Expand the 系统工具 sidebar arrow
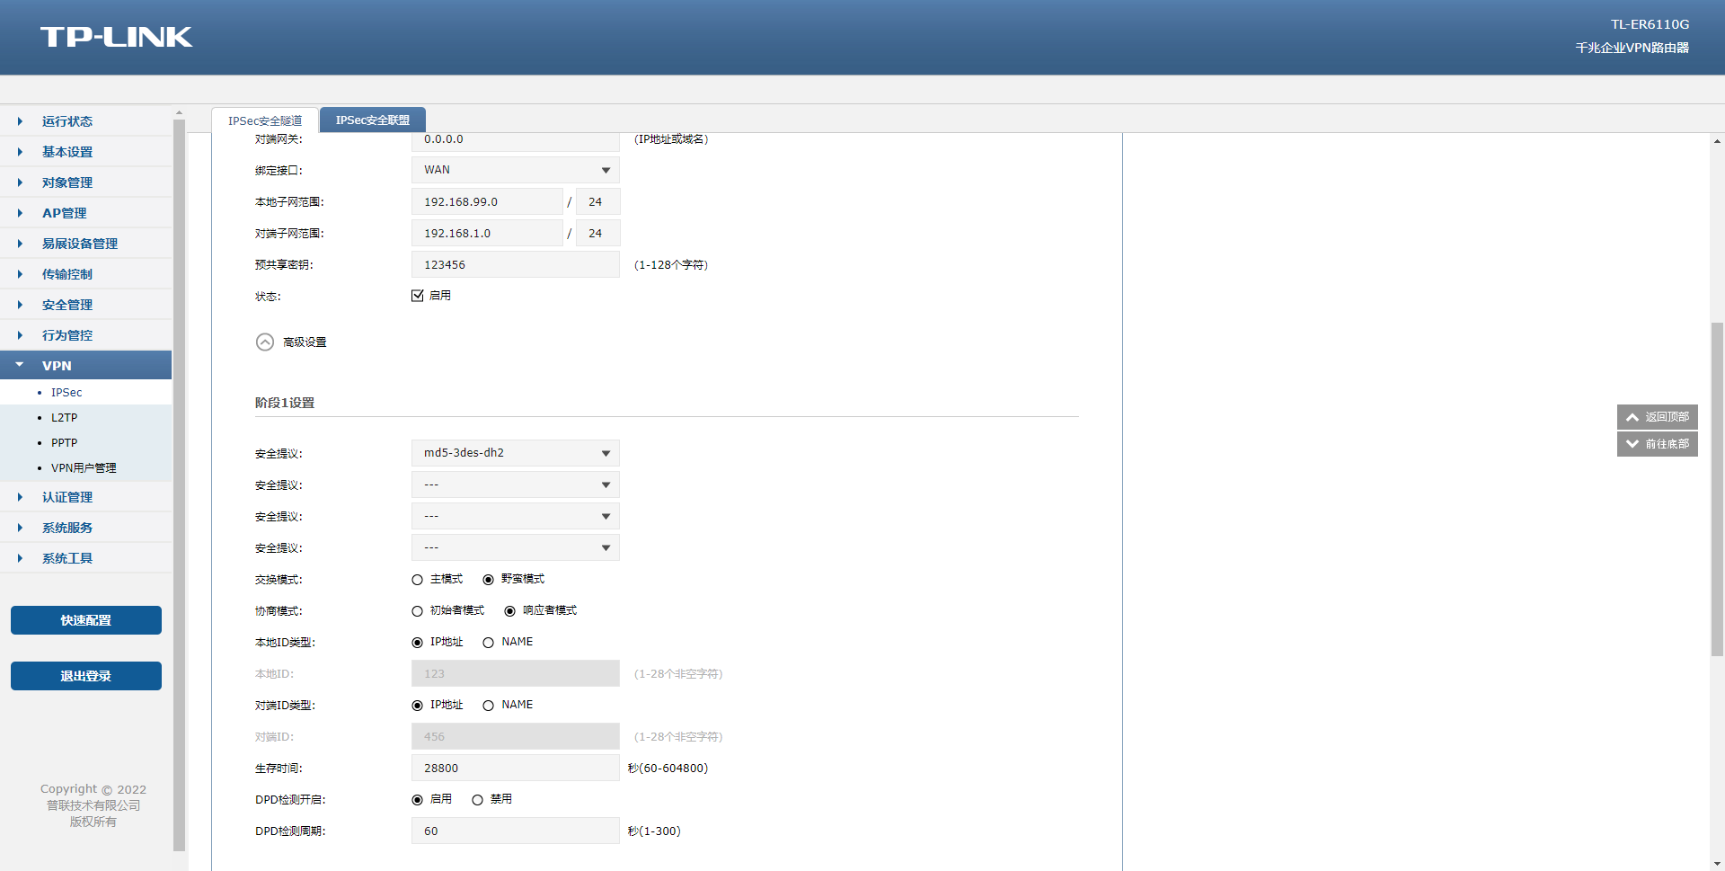 20,558
